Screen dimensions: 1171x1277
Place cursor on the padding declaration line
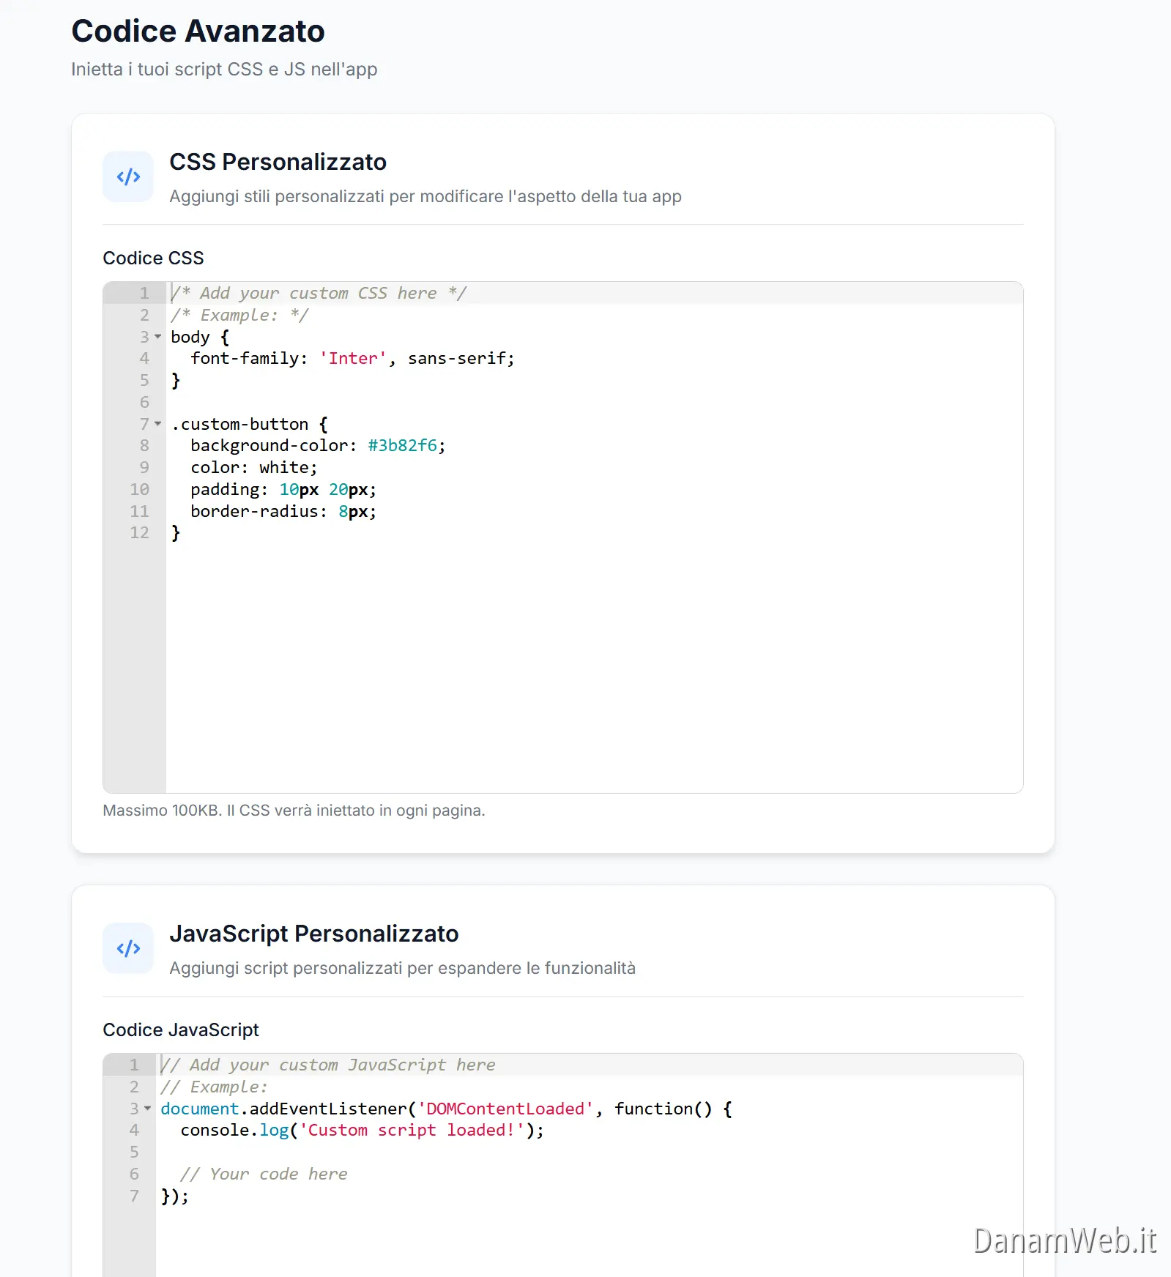283,490
